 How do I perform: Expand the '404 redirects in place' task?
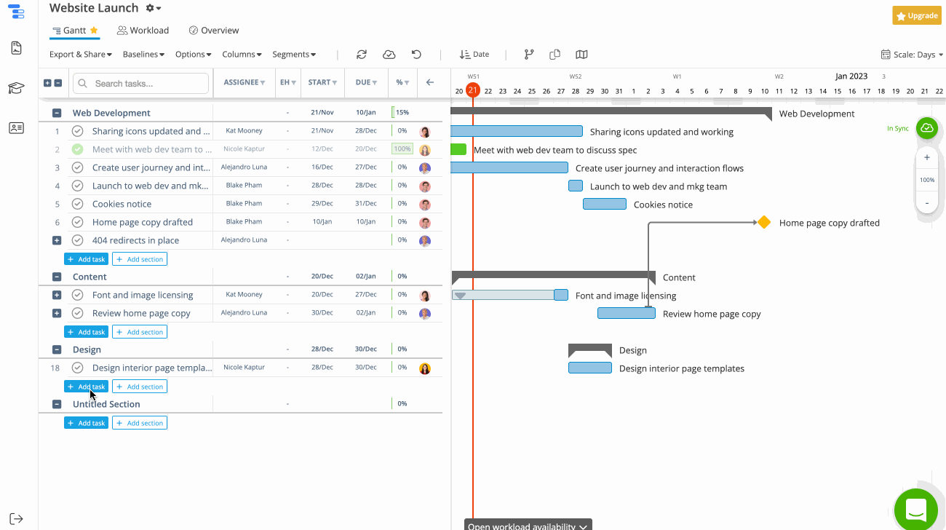[x=57, y=240]
